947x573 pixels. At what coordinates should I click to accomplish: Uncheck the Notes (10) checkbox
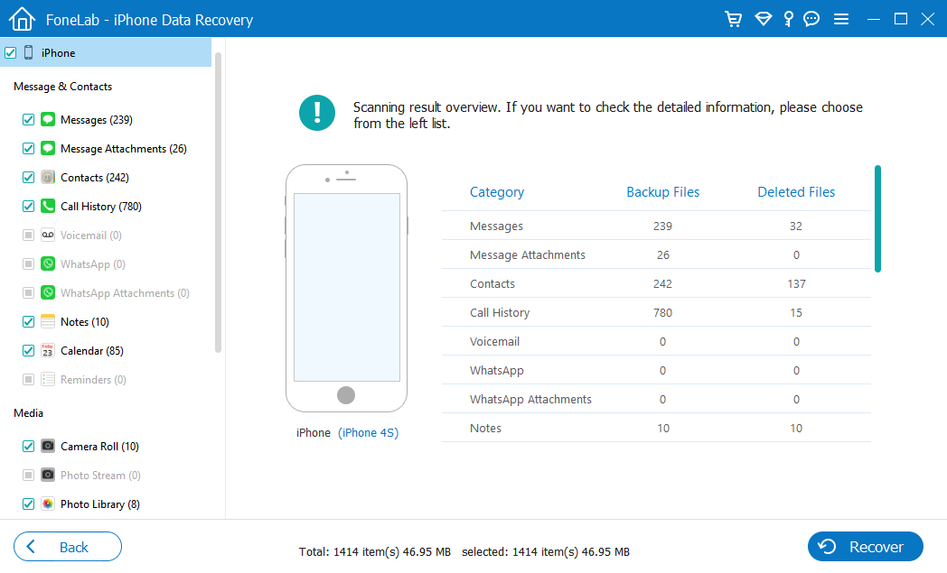[28, 321]
